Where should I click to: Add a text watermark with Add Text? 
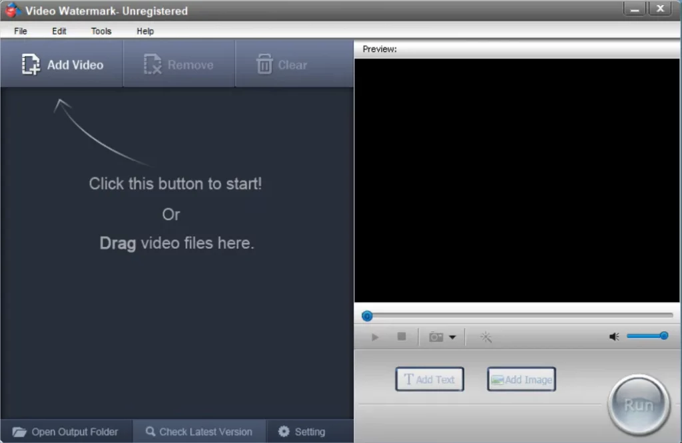click(x=430, y=380)
